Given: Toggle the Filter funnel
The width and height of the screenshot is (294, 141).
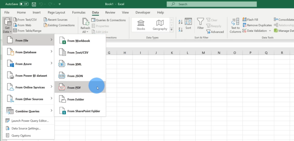Looking at the screenshot, I should 200,24.
